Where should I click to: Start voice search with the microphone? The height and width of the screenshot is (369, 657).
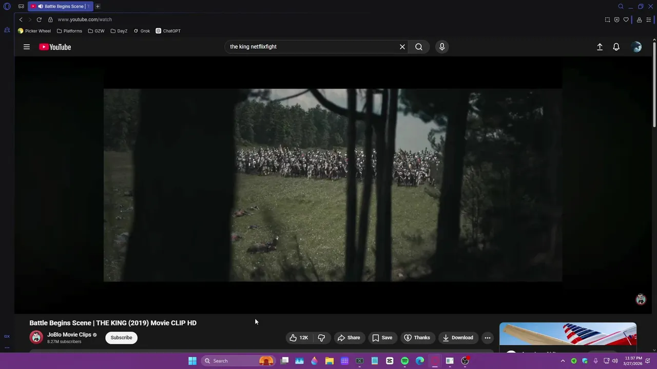tap(442, 47)
